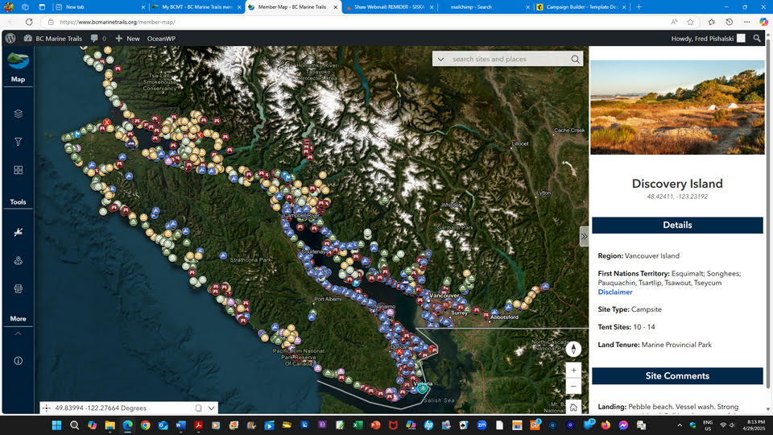Click the Tools heading in the sidebar
This screenshot has height=435, width=773.
19,201
